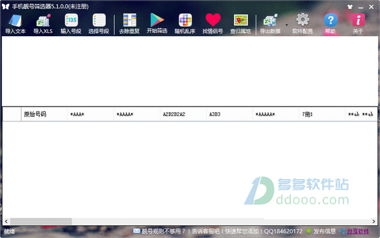Look up location with 查归属地 map icon
This screenshot has width=380, height=238.
[x=240, y=23]
